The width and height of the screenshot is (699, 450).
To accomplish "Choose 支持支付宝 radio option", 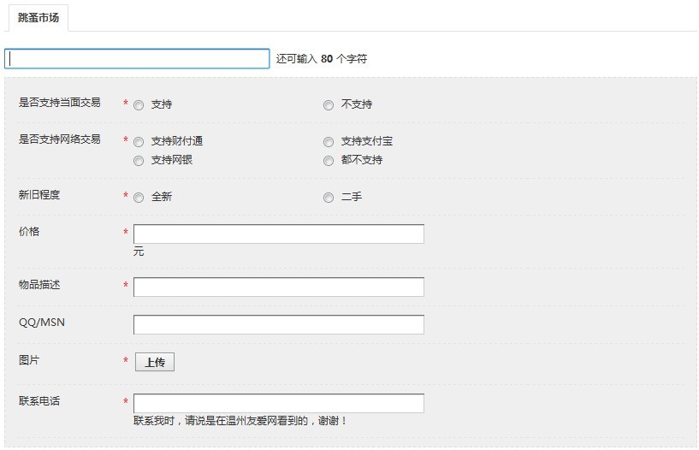I will coord(329,142).
